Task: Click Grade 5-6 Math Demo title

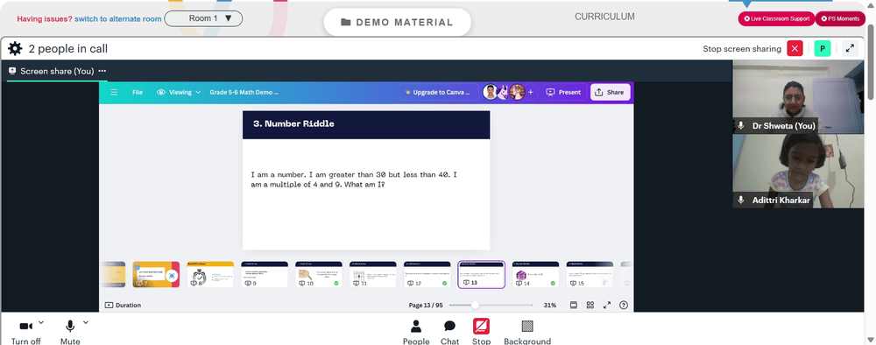Action: click(244, 92)
